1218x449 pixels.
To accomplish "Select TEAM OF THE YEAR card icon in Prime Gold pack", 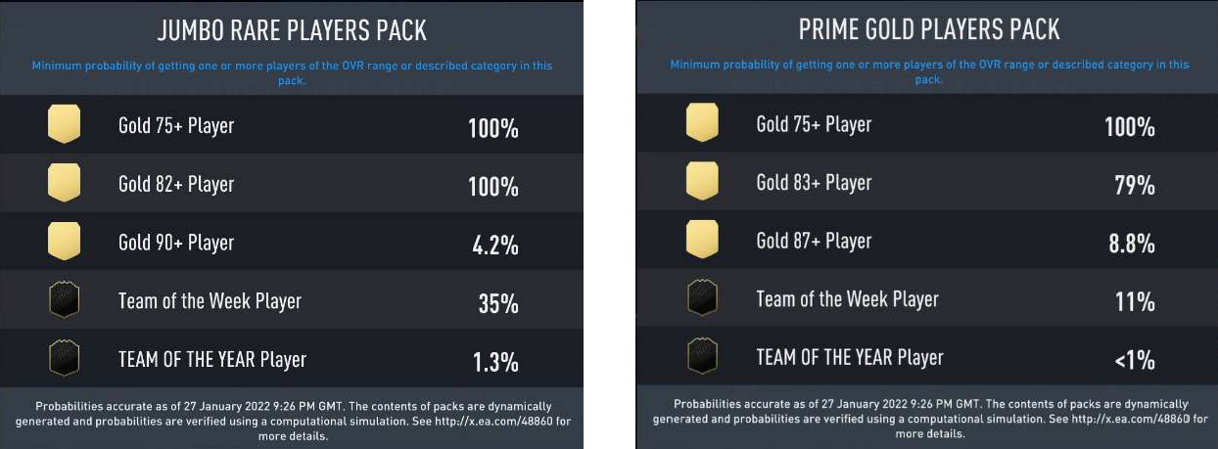I will [702, 356].
